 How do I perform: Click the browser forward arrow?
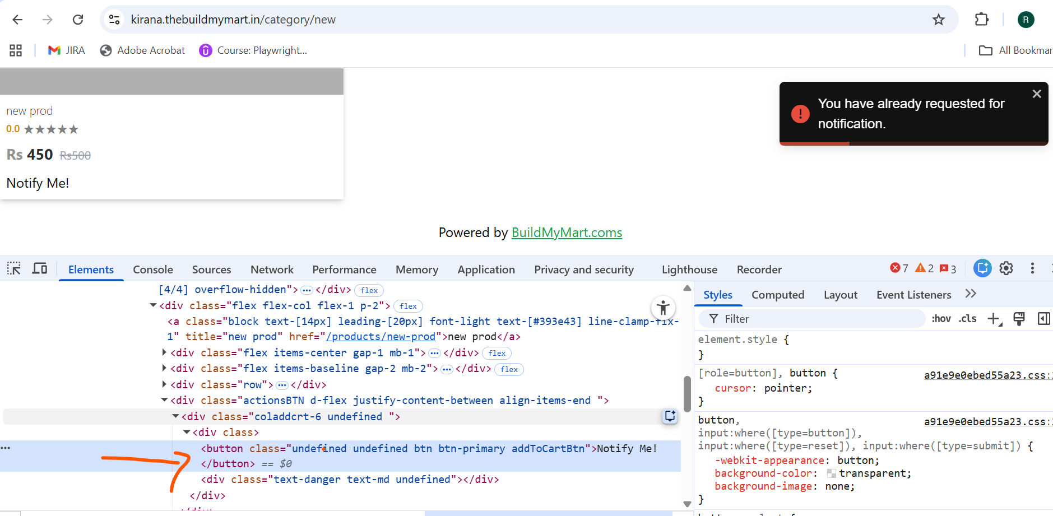48,20
